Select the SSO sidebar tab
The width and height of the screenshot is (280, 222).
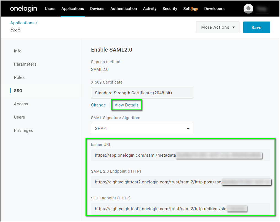click(18, 91)
